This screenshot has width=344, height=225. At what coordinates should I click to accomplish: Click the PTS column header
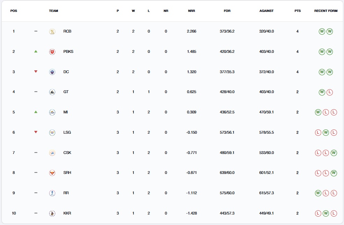tap(297, 11)
